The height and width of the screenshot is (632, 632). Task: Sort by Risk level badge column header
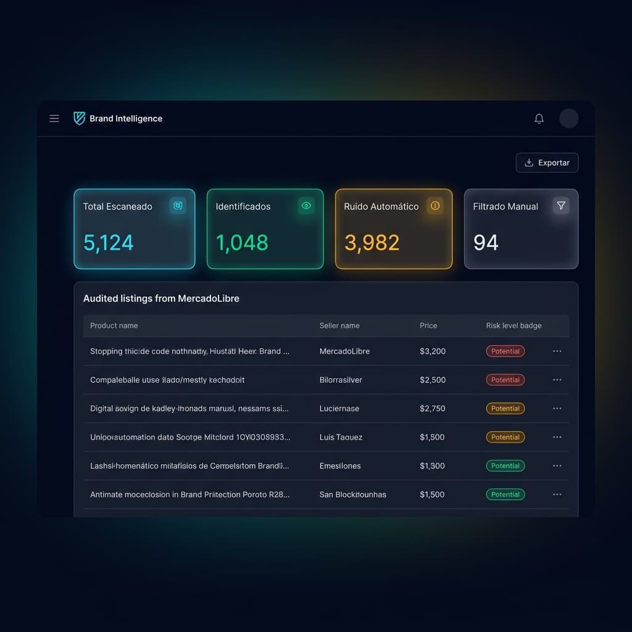pyautogui.click(x=513, y=326)
